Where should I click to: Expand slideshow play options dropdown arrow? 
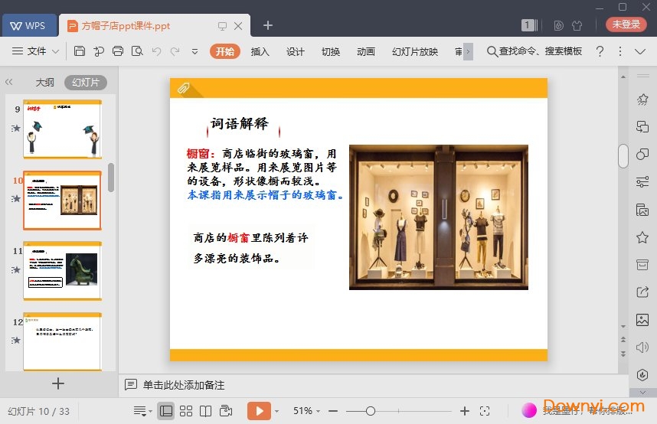point(277,412)
